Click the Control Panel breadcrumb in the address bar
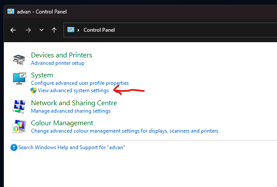This screenshot has height=187, width=277. pyautogui.click(x=99, y=30)
